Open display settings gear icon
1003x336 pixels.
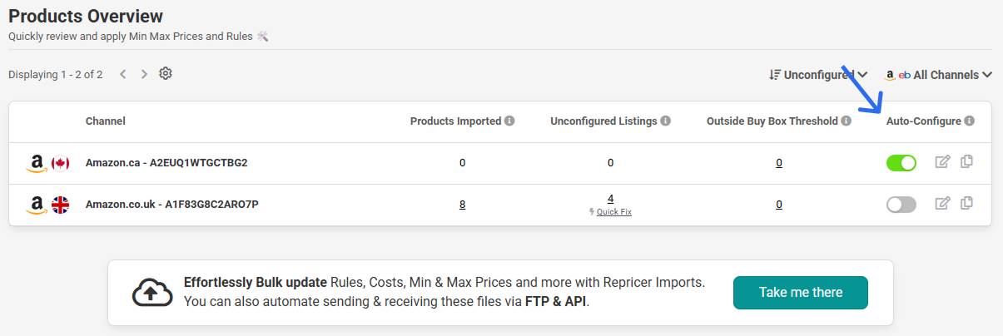point(166,73)
